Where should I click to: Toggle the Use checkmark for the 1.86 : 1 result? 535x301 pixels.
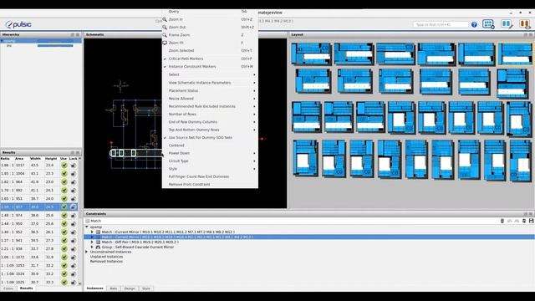click(x=64, y=166)
